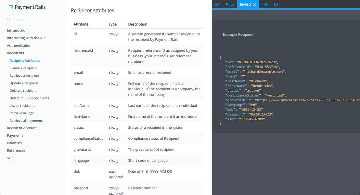Screen dimensions: 360x195
Task: Open the Introduction section
Action: [x=17, y=30]
